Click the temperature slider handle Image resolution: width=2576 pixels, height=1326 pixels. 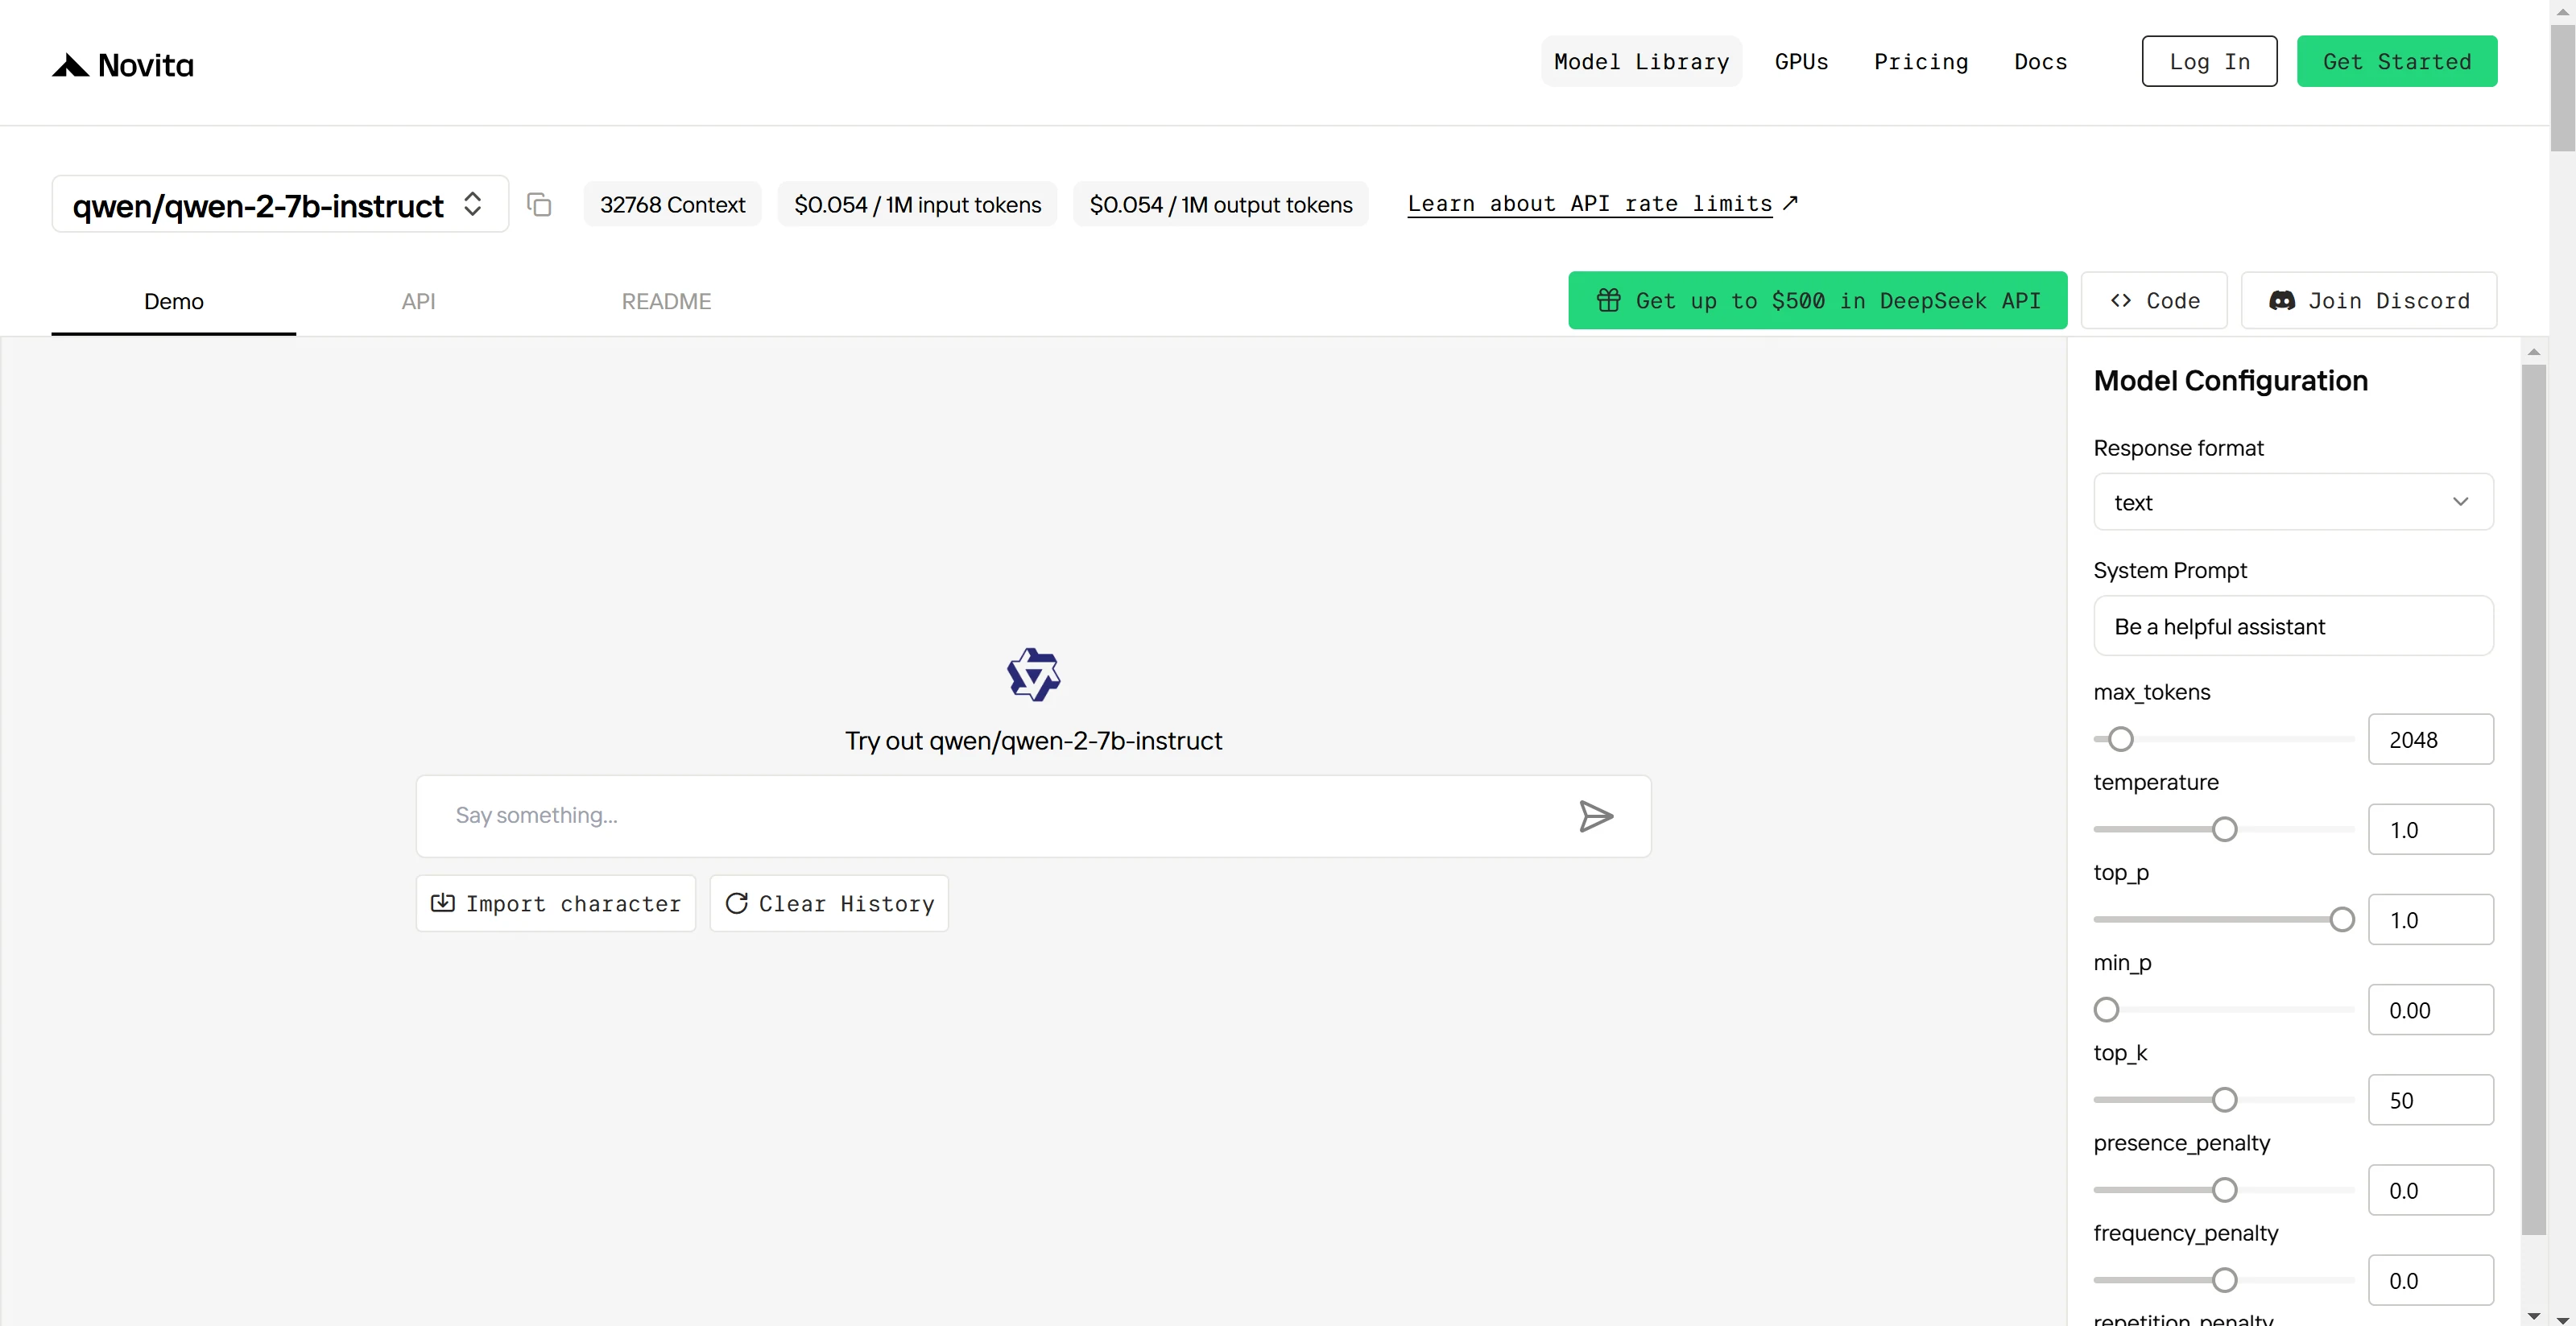(2224, 829)
